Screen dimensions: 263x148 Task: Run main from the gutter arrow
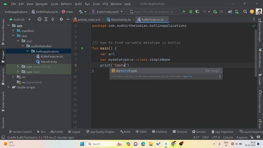(x=82, y=48)
